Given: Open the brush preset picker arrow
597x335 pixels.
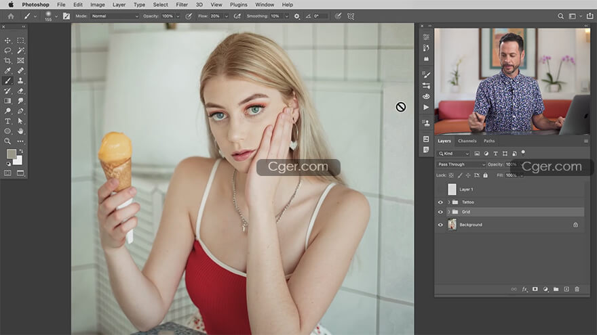Looking at the screenshot, I should pos(56,16).
